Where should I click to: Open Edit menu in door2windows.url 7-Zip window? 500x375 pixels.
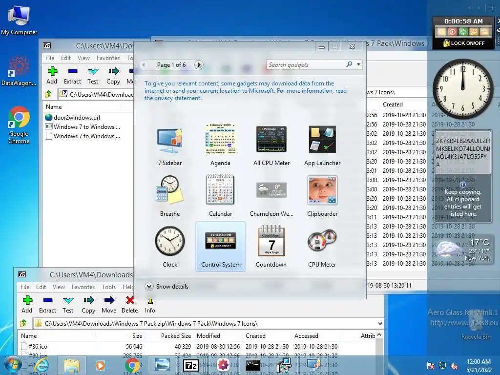click(x=66, y=58)
